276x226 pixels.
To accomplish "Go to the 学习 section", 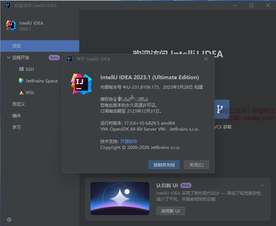I will click(17, 127).
